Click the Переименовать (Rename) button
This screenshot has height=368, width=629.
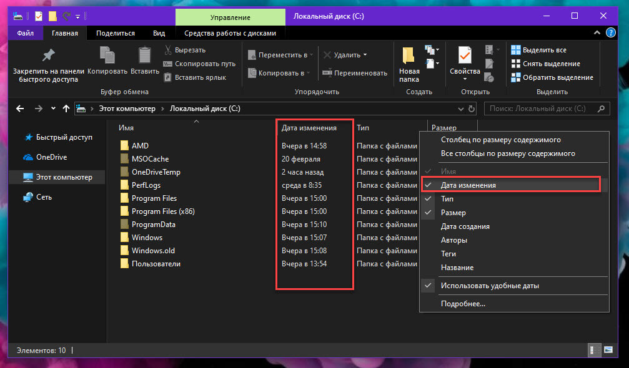pos(355,73)
